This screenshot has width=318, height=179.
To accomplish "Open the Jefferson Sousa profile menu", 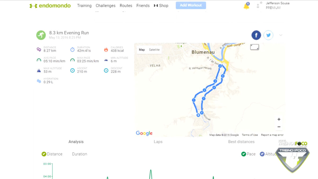I will point(277,5).
